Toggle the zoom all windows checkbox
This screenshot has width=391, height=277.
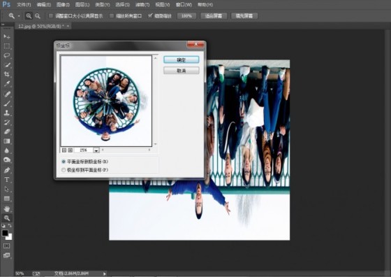pos(112,15)
